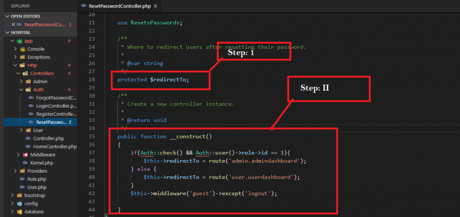Click the config folder icon
Viewport: 460px width, 217px height.
(19, 204)
